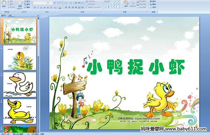The height and width of the screenshot is (135, 210).
Task: Click the New Slide icon
Action: pos(20,5)
